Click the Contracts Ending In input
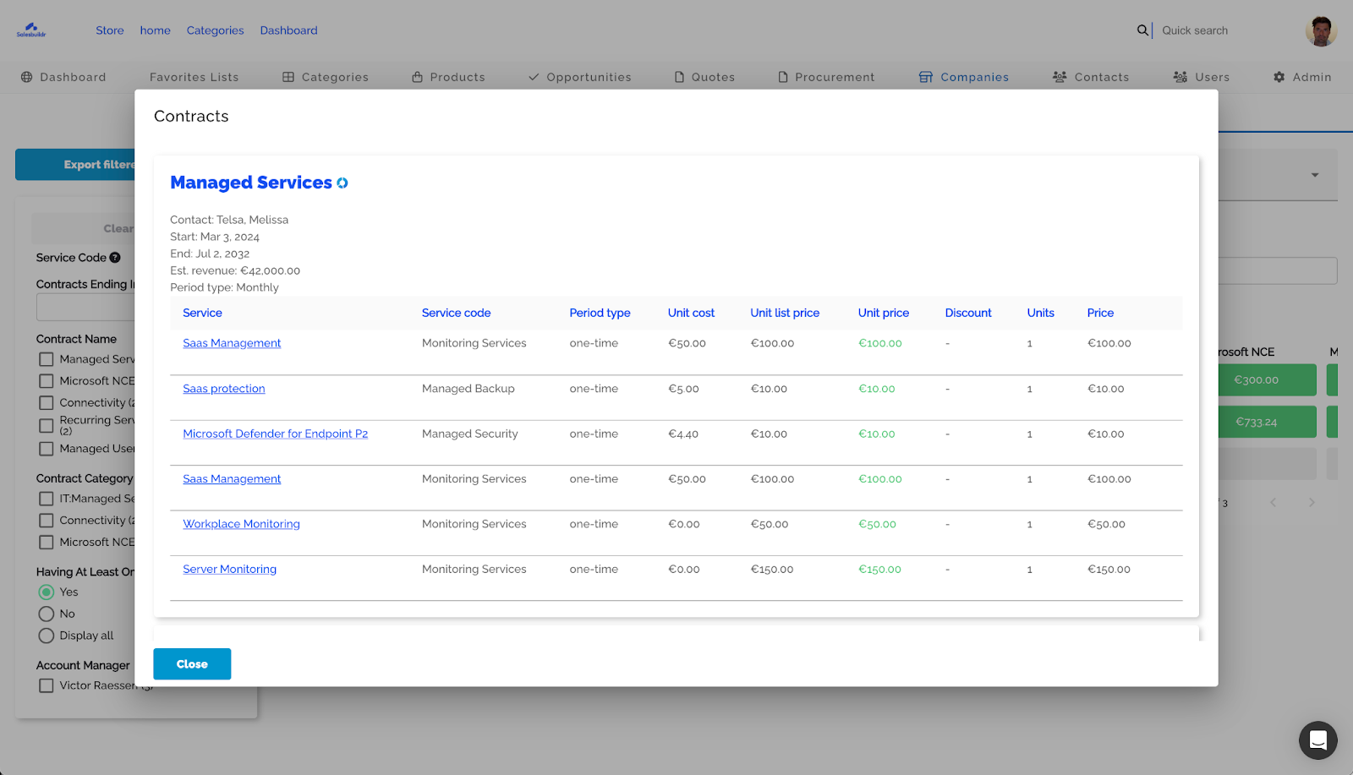The image size is (1353, 775). tap(85, 308)
